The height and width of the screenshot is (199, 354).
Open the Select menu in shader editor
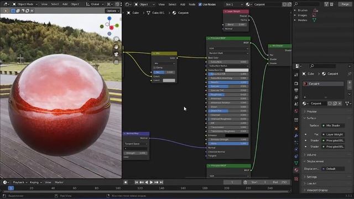click(172, 4)
